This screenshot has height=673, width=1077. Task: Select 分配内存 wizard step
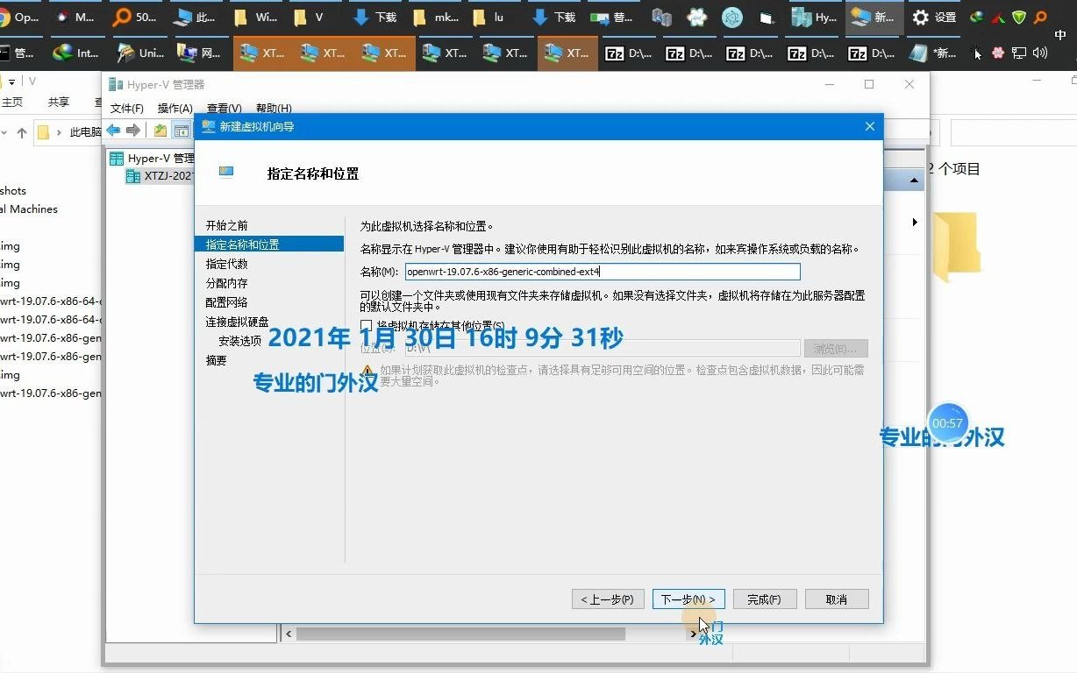[227, 283]
